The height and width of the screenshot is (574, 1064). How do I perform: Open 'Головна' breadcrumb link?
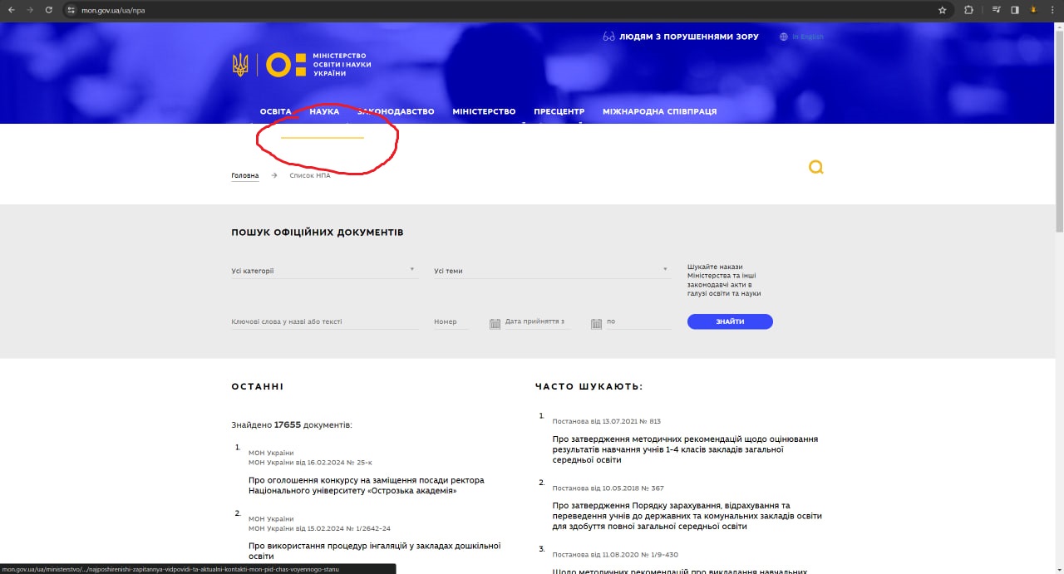tap(244, 175)
